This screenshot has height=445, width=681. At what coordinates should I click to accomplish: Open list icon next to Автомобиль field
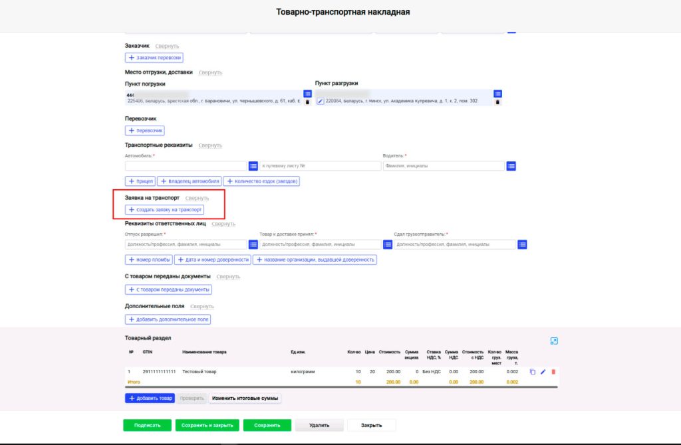(253, 166)
